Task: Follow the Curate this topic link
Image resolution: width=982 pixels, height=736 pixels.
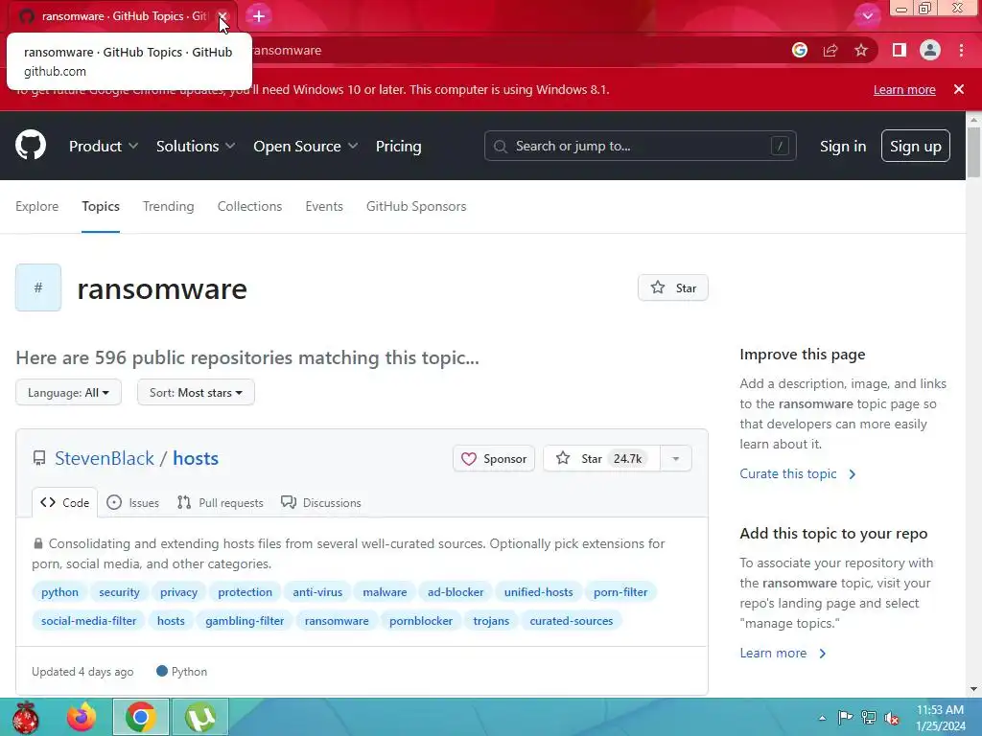Action: [798, 473]
